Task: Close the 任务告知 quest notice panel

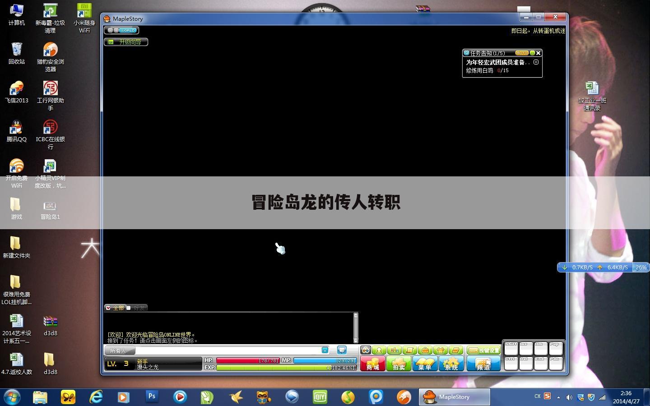Action: click(539, 53)
